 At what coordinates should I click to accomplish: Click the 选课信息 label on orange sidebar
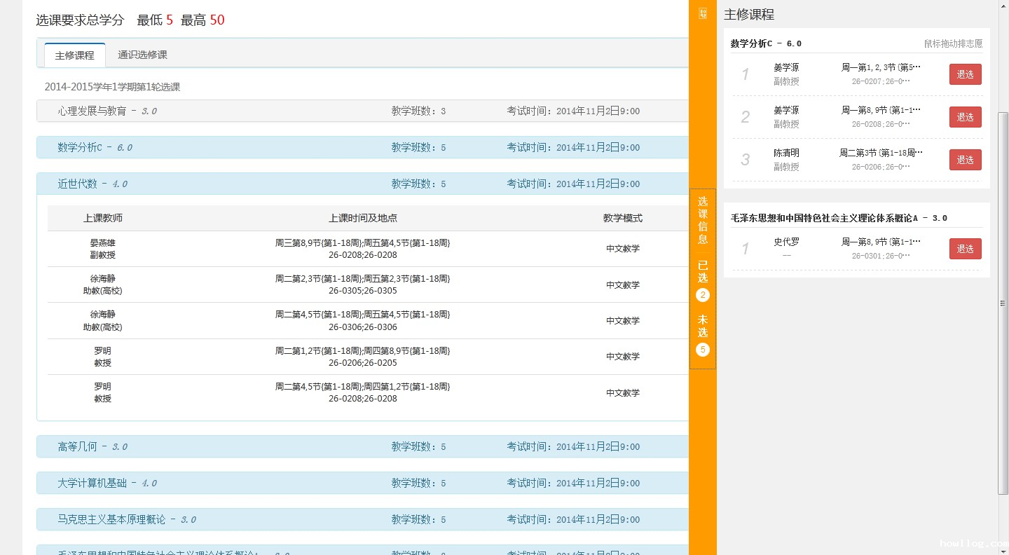click(x=703, y=220)
